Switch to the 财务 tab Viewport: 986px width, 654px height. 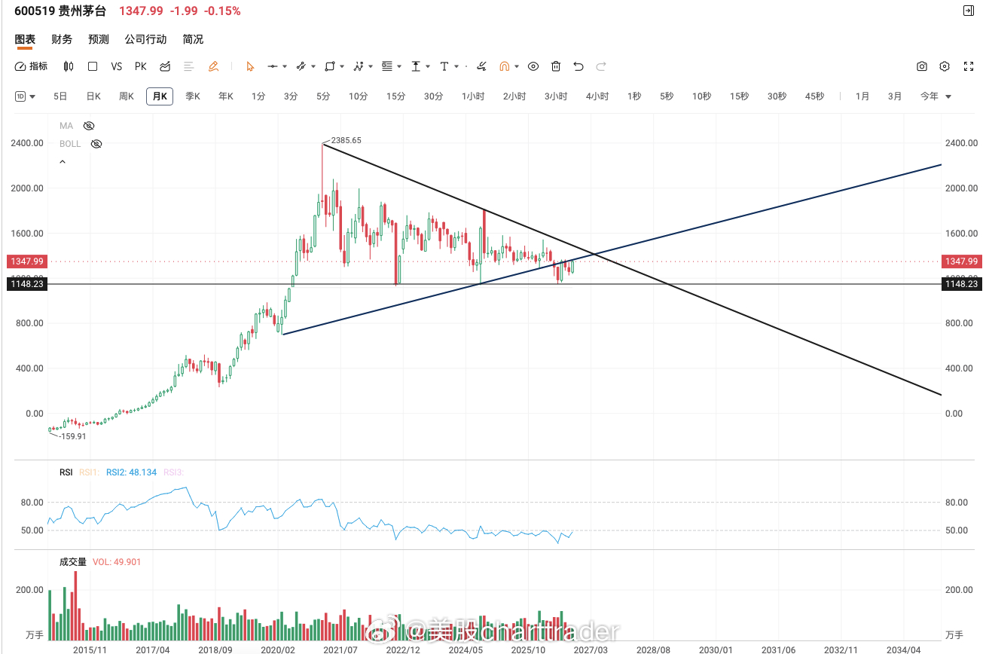click(x=62, y=39)
